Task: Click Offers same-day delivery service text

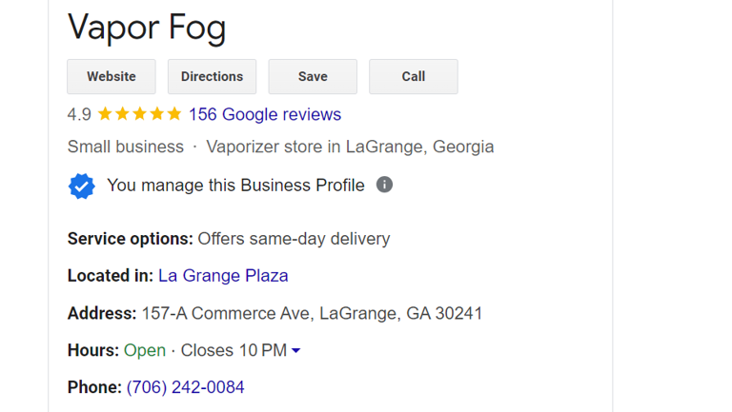Action: coord(294,239)
